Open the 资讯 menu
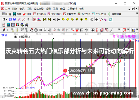 22,9
